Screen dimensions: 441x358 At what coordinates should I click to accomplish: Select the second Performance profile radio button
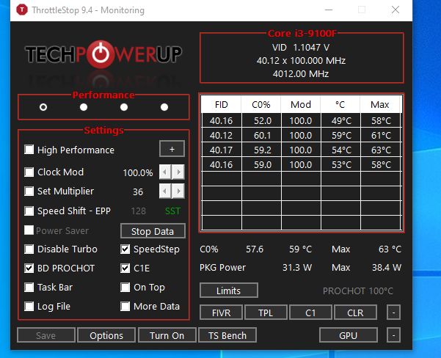[x=84, y=107]
